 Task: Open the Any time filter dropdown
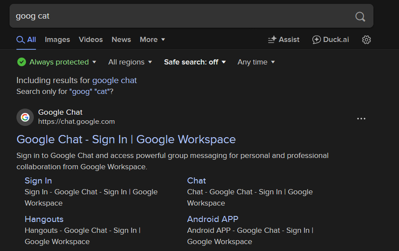(256, 62)
